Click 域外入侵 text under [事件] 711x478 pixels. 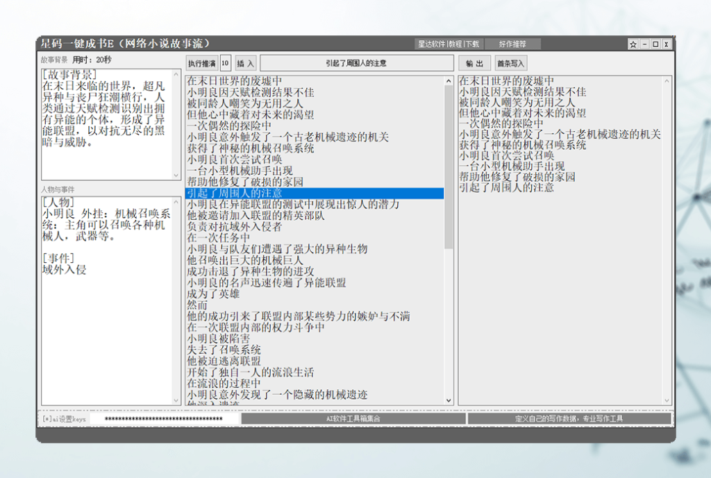(64, 270)
